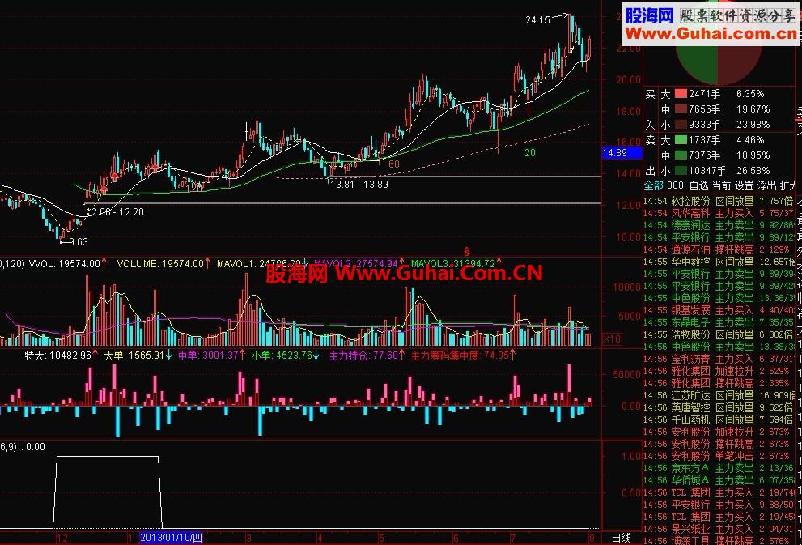802x545 pixels.
Task: Select 雅化集团 加速拉升 row
Action: (x=718, y=372)
